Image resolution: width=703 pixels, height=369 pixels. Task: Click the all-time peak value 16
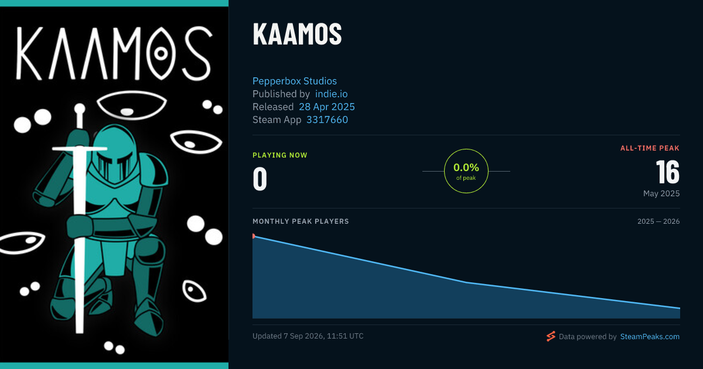667,173
